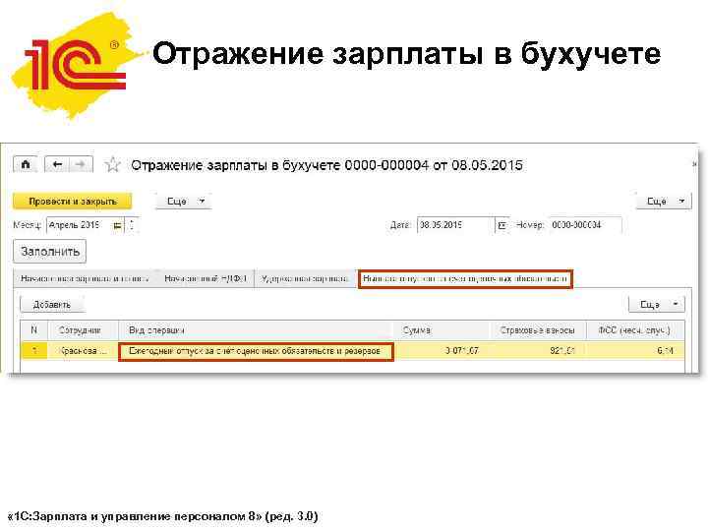Click the Вид операции column header

point(256,330)
